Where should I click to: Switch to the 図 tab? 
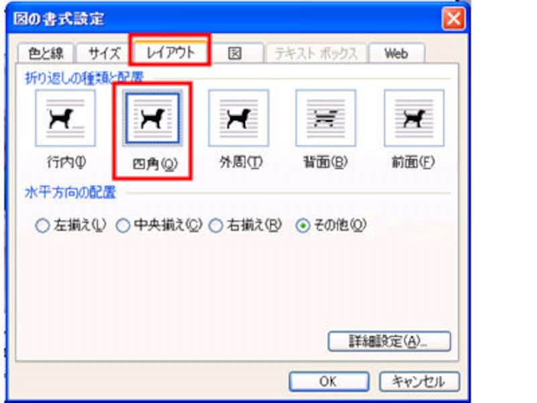pos(235,54)
